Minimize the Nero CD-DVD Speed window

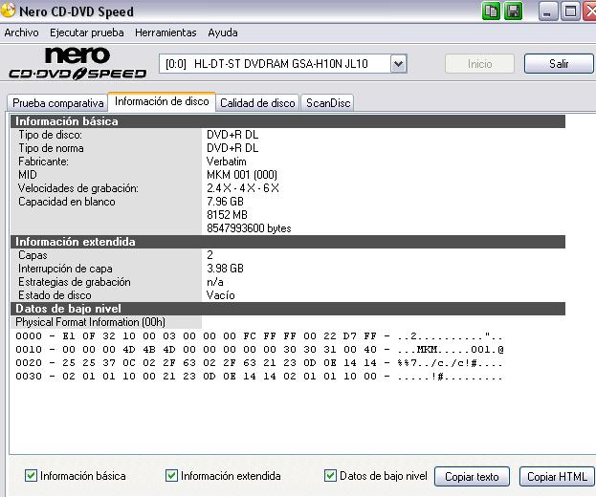click(548, 11)
